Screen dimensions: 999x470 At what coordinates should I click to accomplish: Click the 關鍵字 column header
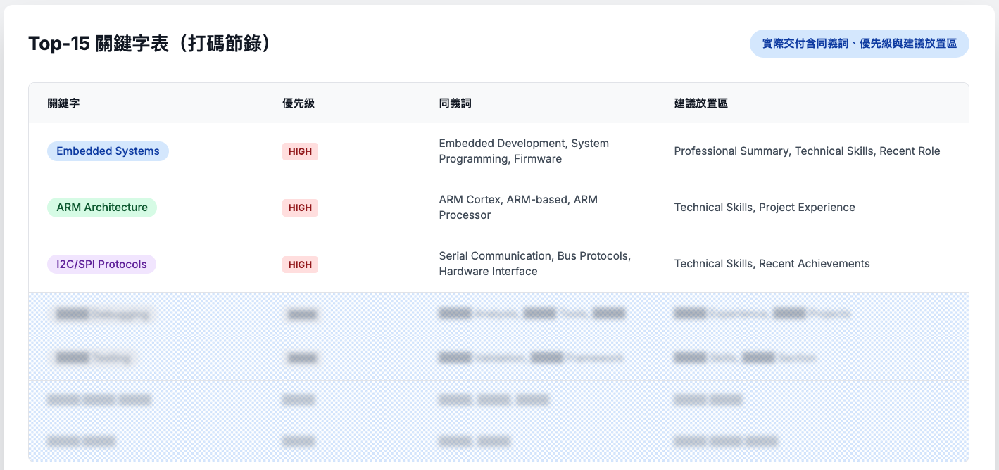(63, 103)
